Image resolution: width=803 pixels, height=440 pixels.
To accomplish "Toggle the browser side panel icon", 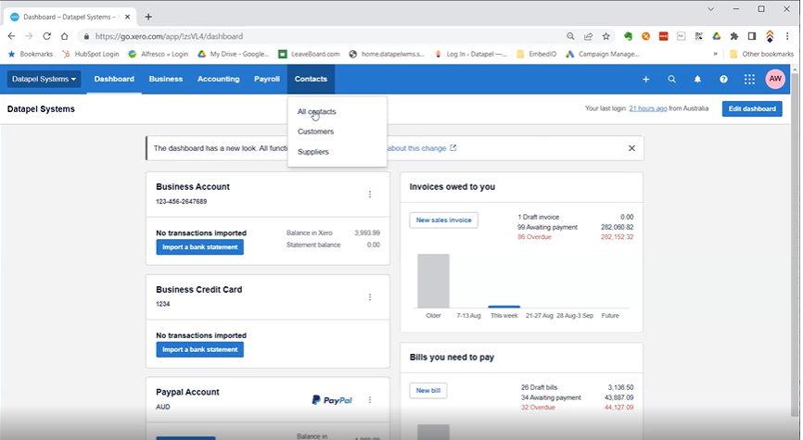I will click(752, 36).
